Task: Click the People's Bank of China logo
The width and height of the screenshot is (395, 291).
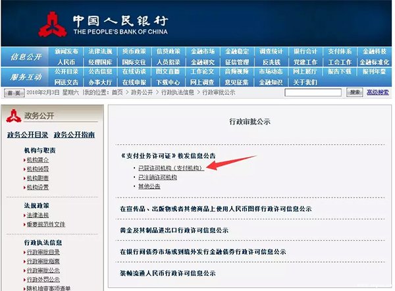Action: (x=53, y=25)
